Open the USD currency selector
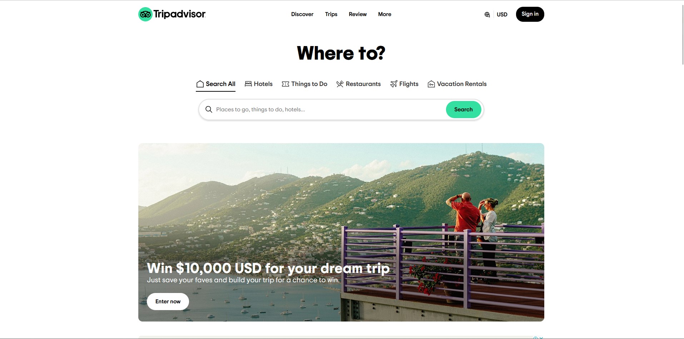684x339 pixels. point(502,15)
